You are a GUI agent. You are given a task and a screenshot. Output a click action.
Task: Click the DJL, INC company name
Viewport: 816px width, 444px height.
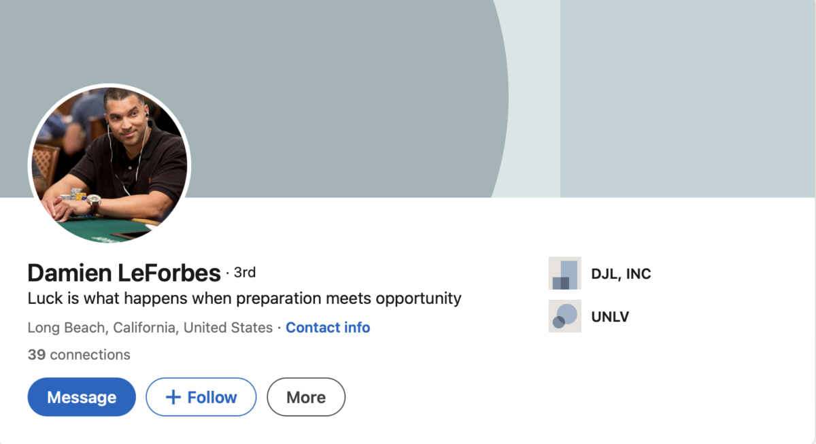click(x=621, y=274)
